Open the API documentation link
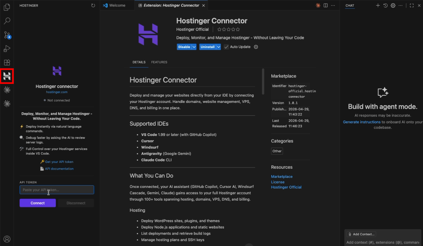 (59, 169)
